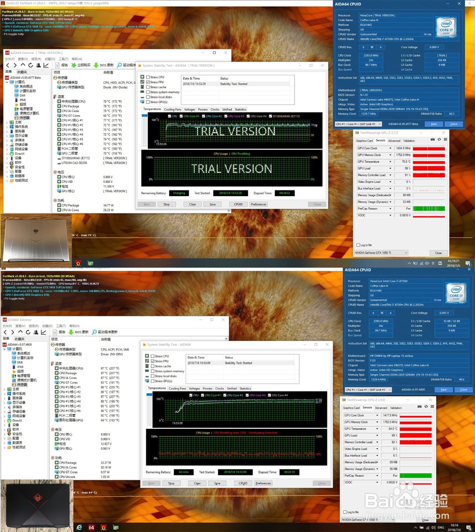
Task: Click Save in CPUID v5.95.4577 Beta window
Action: click(434, 124)
